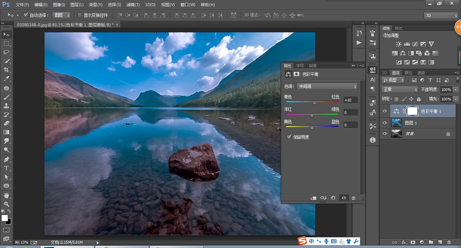Toggle adjustment layer visibility in the Properties panel

(344, 198)
